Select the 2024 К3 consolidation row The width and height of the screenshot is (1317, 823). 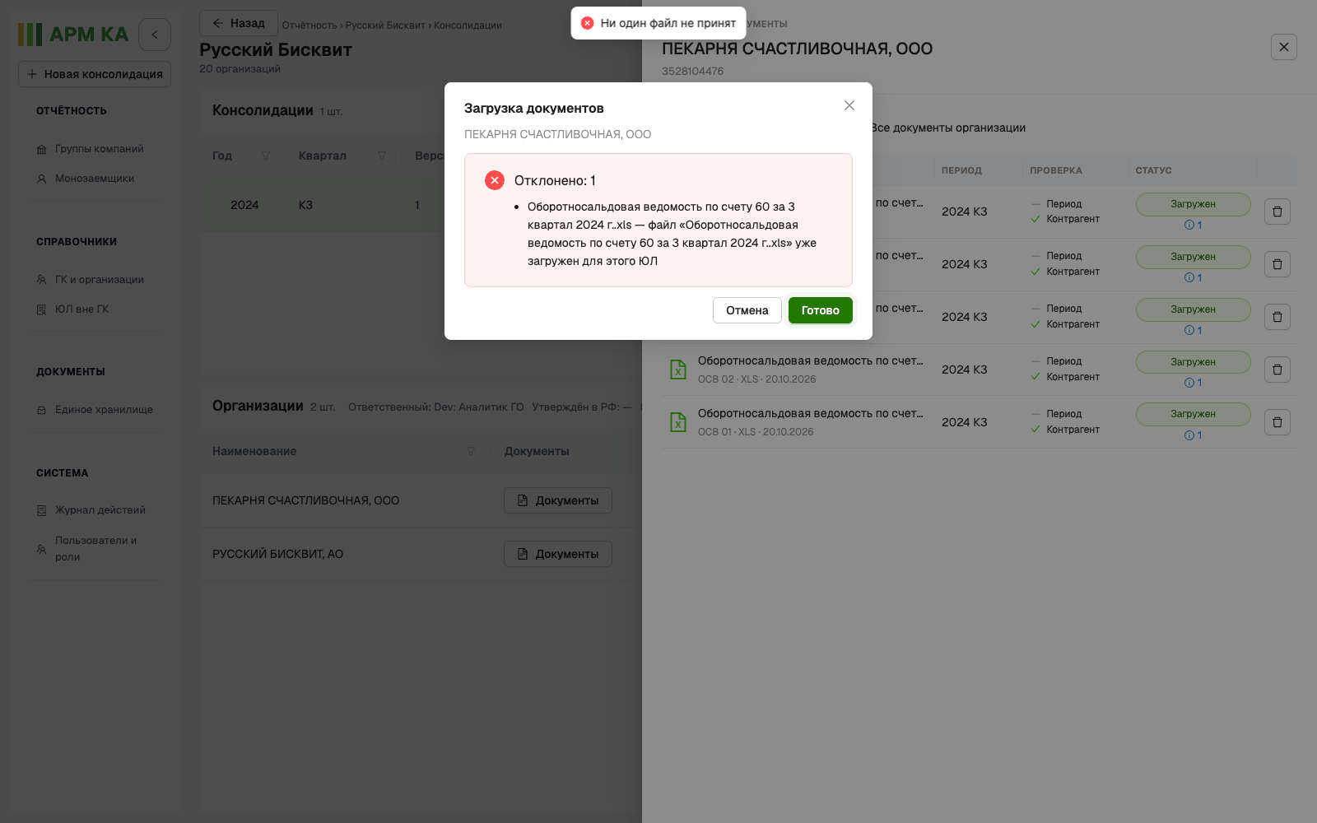[x=420, y=205]
